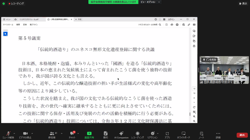This screenshot has height=140, width=250.
Task: Open the comments side panel
Action: [x=194, y=31]
